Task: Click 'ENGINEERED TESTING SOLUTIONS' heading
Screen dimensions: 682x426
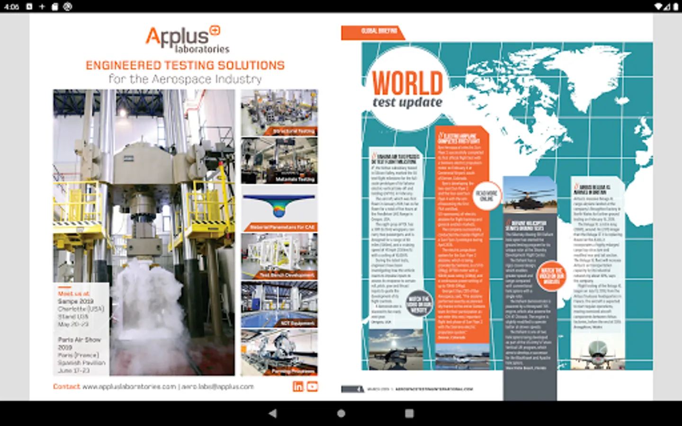Action: click(x=185, y=65)
